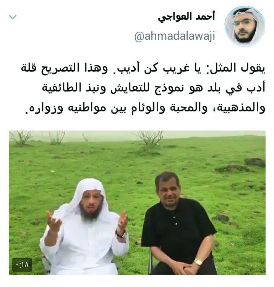Open أحمد العواجي's profile picture
The height and width of the screenshot is (287, 274).
245,26
